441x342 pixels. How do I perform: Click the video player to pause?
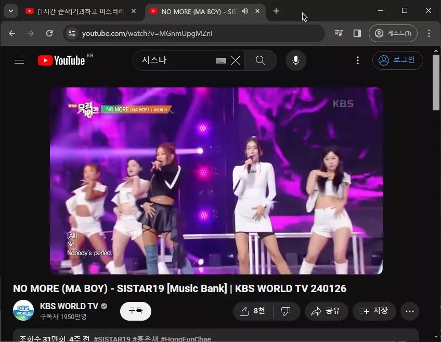216,181
